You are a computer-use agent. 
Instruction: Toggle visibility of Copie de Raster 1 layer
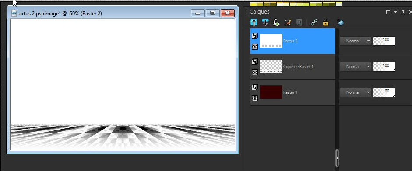[x=255, y=72]
